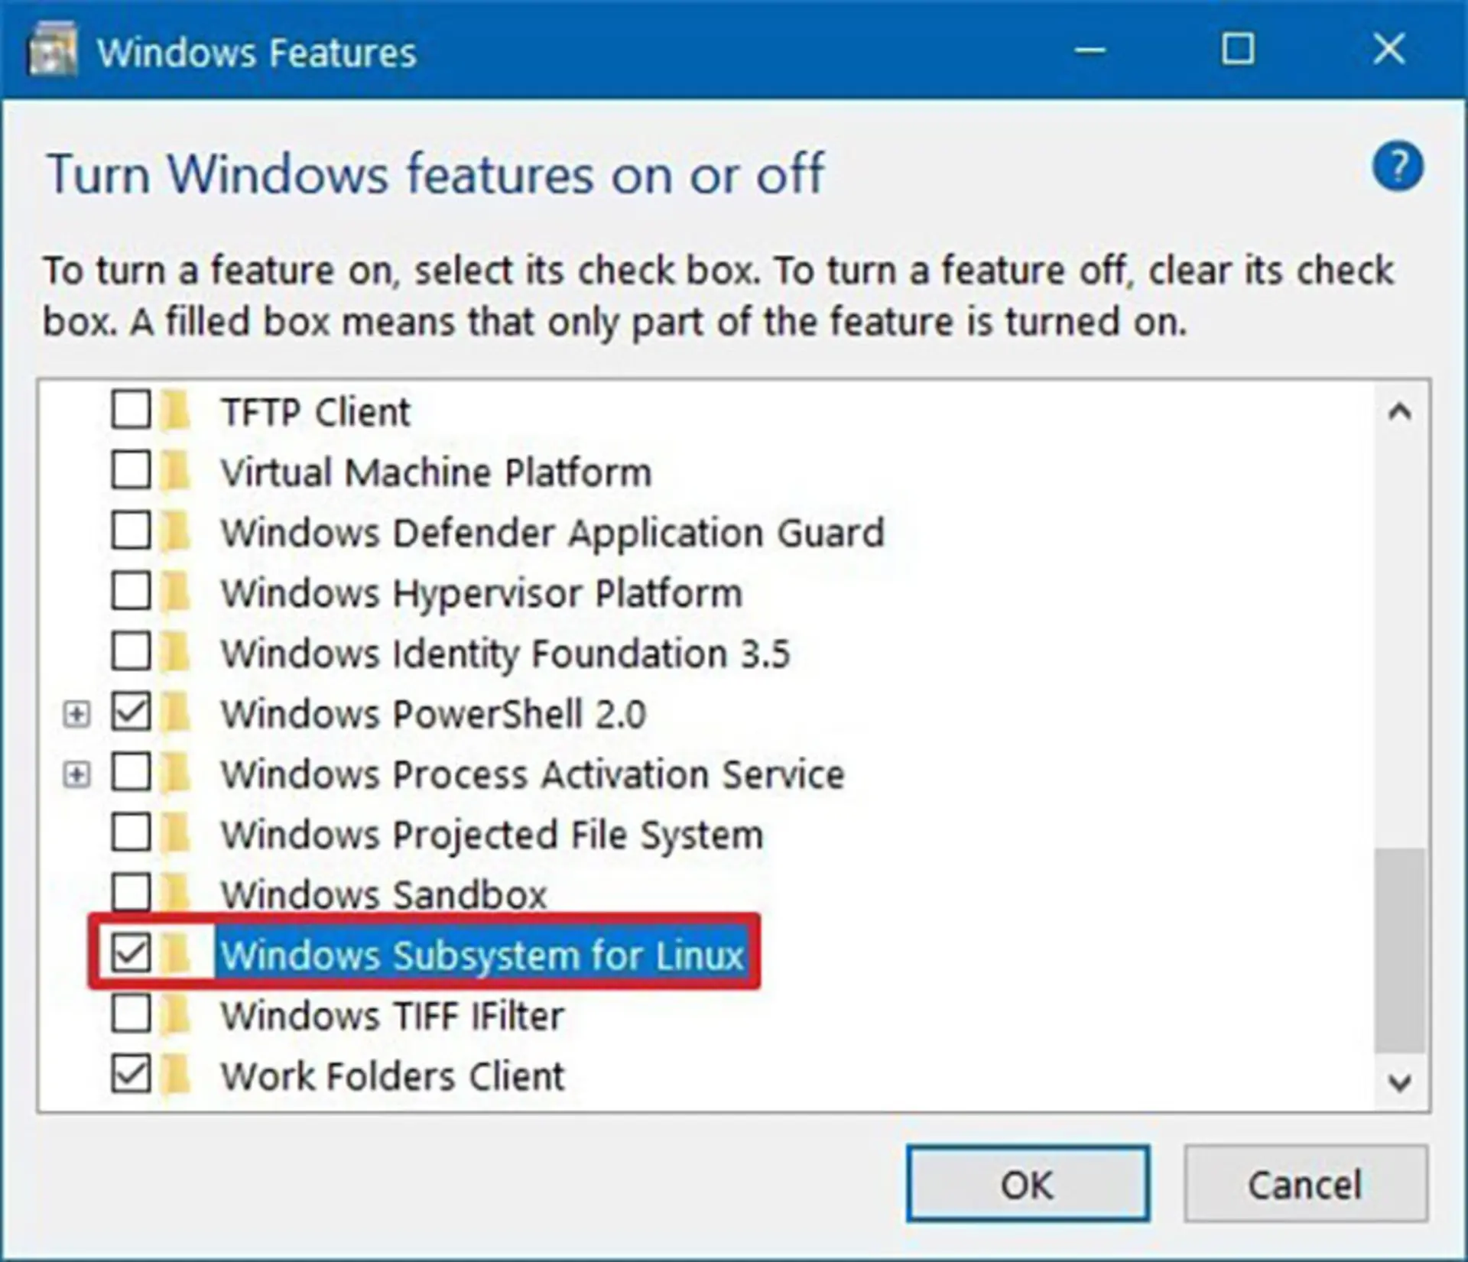Click the Cancel button
The height and width of the screenshot is (1262, 1468).
pyautogui.click(x=1305, y=1184)
